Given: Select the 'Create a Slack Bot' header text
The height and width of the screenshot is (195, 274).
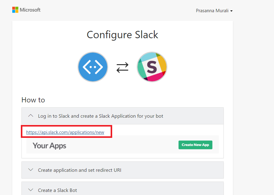Looking at the screenshot, I should (x=57, y=190).
